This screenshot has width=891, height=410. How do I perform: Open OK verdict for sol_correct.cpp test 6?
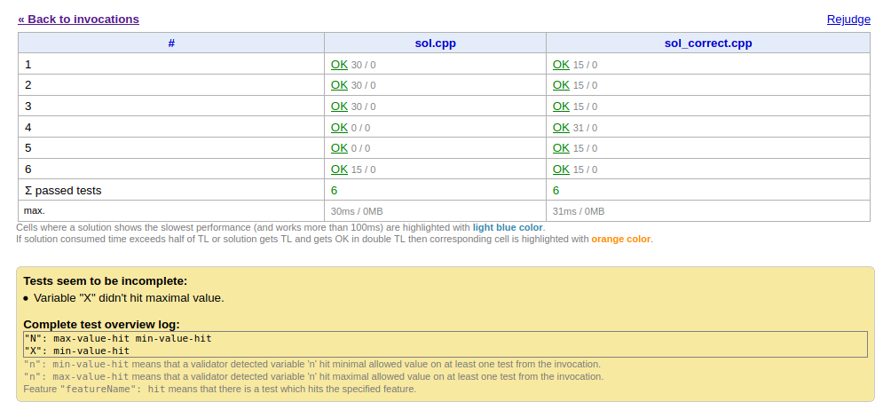click(x=561, y=170)
